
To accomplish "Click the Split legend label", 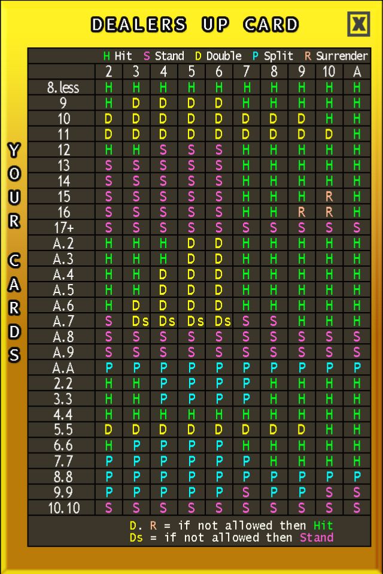I will tap(273, 56).
